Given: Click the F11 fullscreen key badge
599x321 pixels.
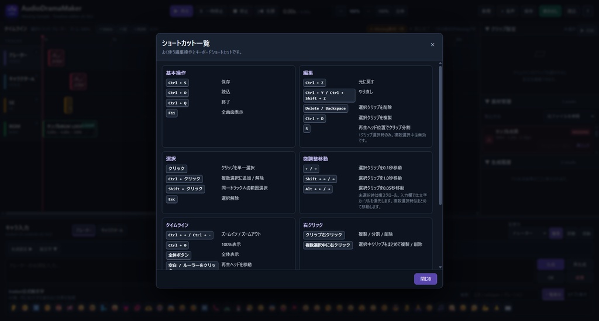Looking at the screenshot, I should pyautogui.click(x=171, y=113).
